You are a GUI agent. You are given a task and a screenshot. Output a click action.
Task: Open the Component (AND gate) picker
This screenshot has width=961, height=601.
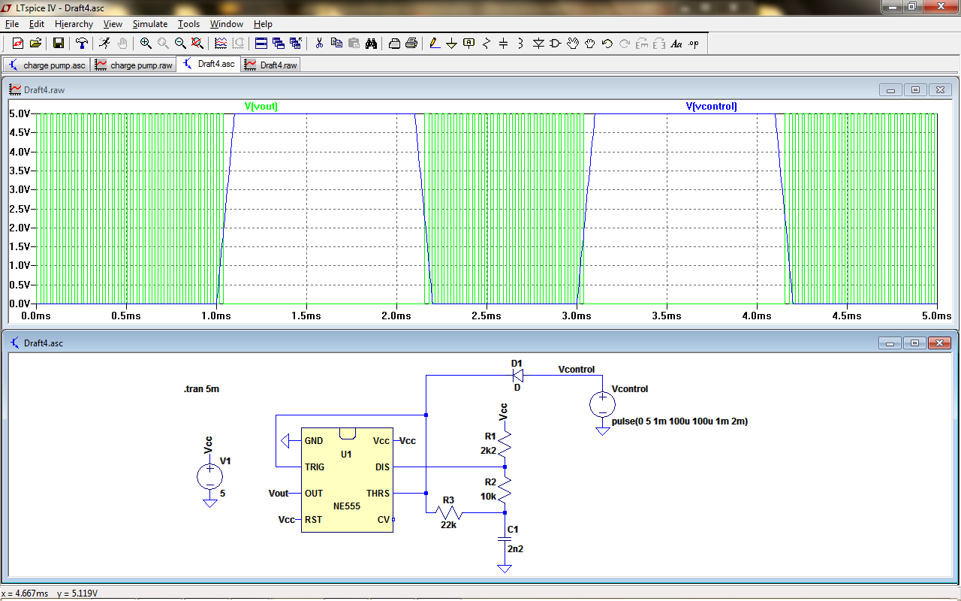[x=556, y=44]
